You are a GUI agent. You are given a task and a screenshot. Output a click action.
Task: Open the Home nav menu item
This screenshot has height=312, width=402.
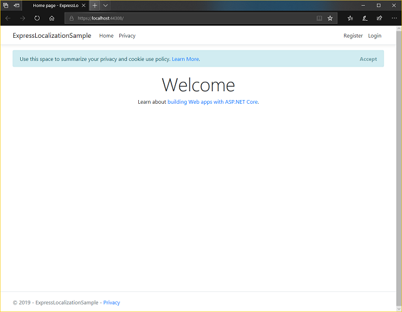pyautogui.click(x=106, y=36)
